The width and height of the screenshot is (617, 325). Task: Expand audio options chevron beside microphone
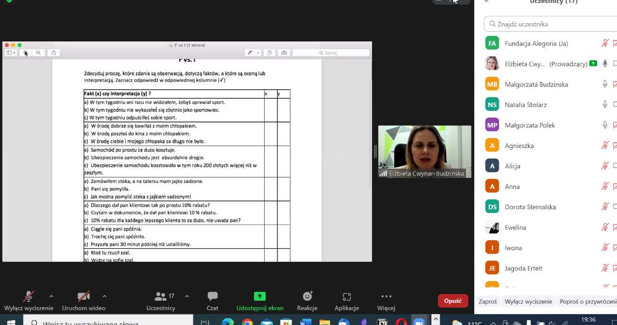[51, 296]
